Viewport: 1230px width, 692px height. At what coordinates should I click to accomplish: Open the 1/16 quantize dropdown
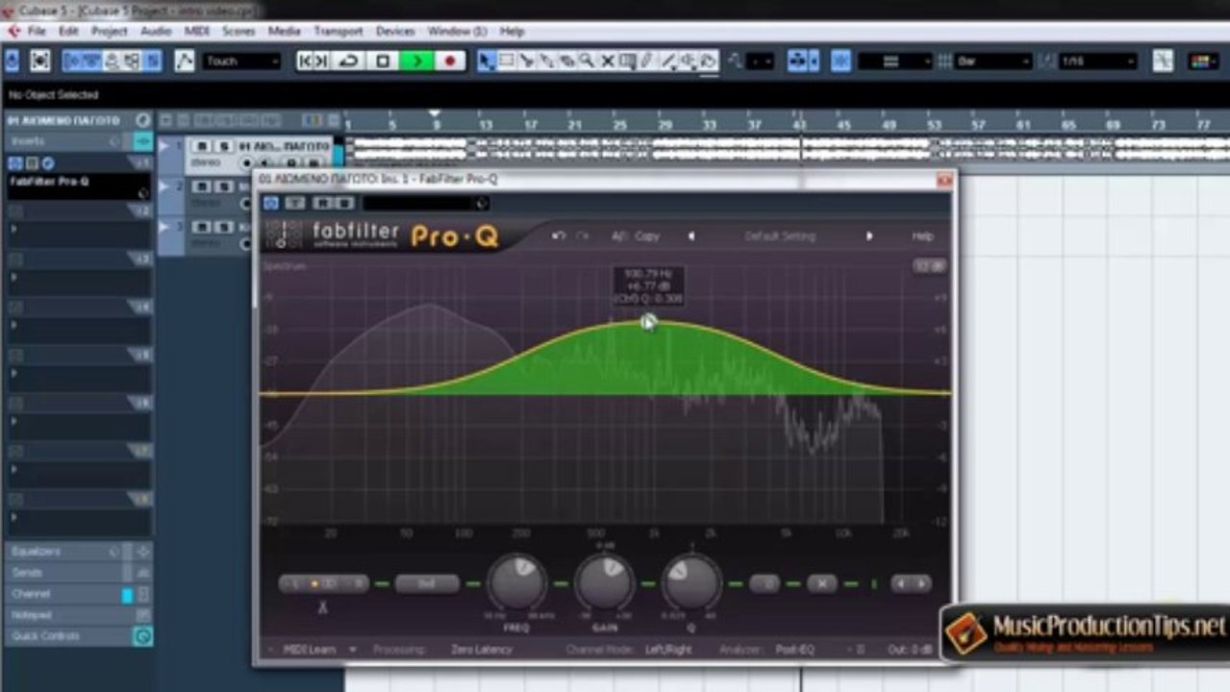coord(1096,61)
